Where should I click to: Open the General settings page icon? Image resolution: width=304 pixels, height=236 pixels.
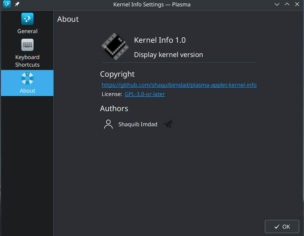point(27,19)
